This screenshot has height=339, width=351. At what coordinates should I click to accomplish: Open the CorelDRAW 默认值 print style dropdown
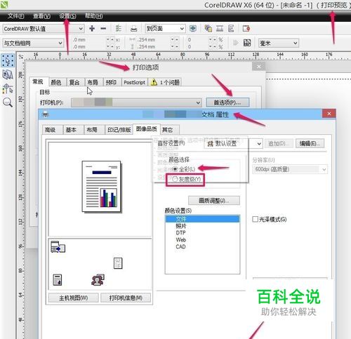44,29
